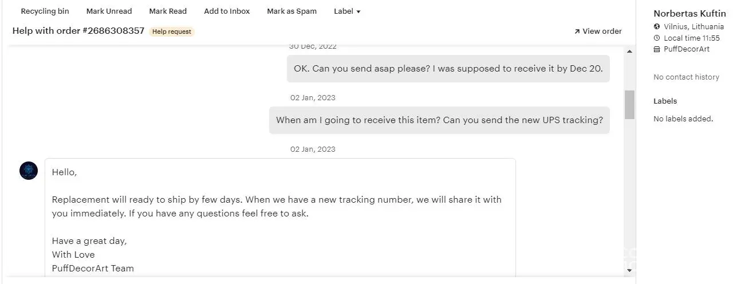Screen dimensions: 745x284
Task: Select the UPS tracking question message
Action: tap(439, 120)
